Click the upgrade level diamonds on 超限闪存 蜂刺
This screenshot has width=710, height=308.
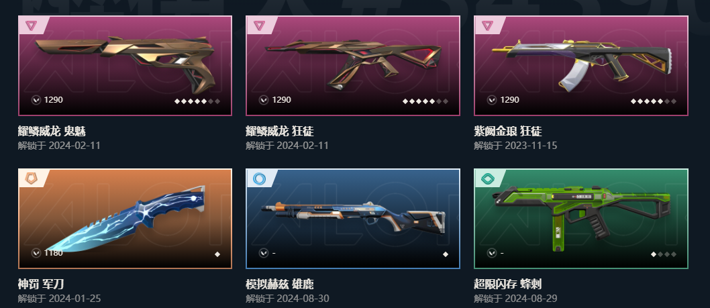(664, 254)
